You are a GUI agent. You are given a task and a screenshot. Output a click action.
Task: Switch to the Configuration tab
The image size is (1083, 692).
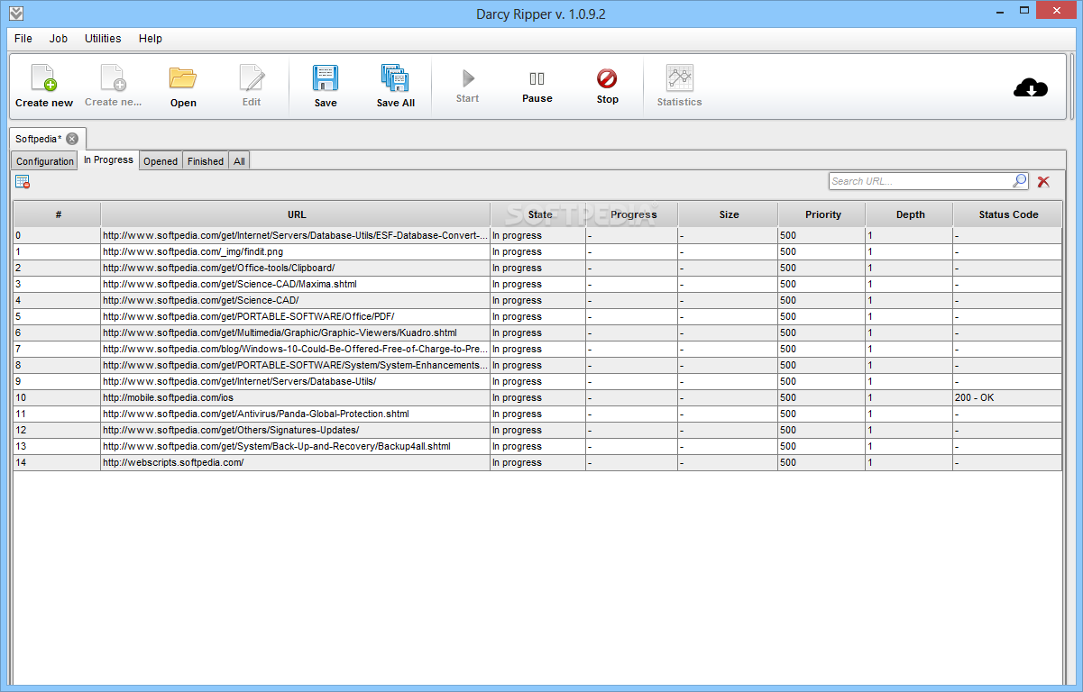point(45,161)
